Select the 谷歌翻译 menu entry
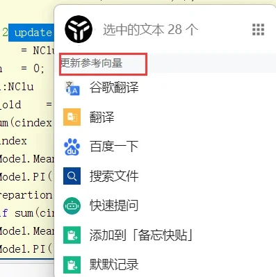Screen dimensions: 276x277 [x=114, y=87]
